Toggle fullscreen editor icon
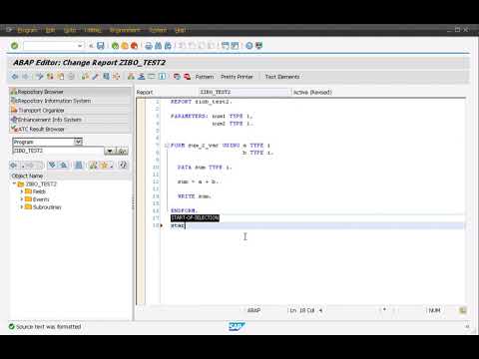479x359 pixels. click(x=152, y=77)
